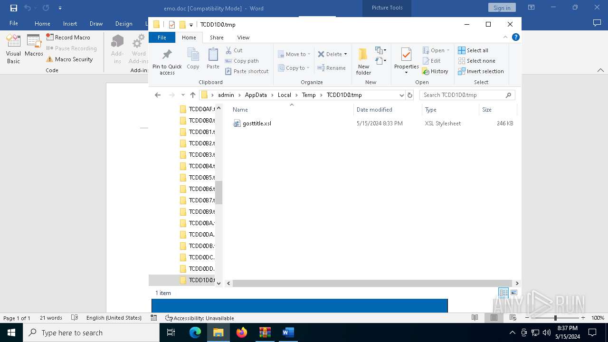This screenshot has height=342, width=608.
Task: Open Move to dropdown
Action: click(294, 54)
